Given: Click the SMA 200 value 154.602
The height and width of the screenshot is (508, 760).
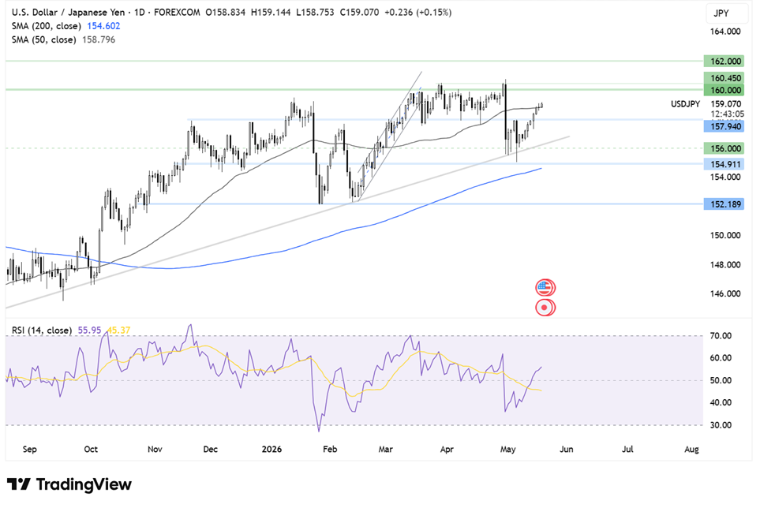Looking at the screenshot, I should pyautogui.click(x=103, y=26).
